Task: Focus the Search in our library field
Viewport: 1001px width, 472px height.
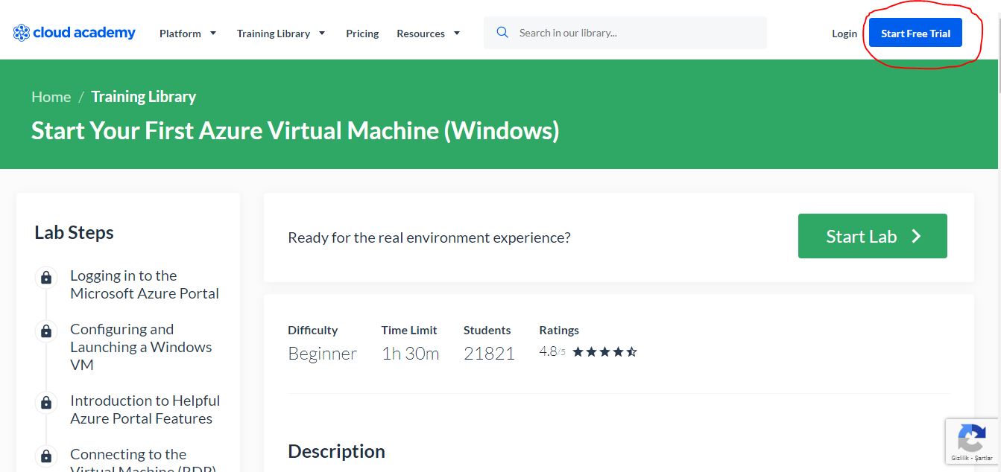Action: [625, 33]
